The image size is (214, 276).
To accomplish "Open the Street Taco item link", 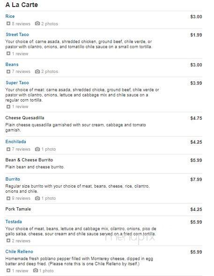I will click(x=17, y=35).
